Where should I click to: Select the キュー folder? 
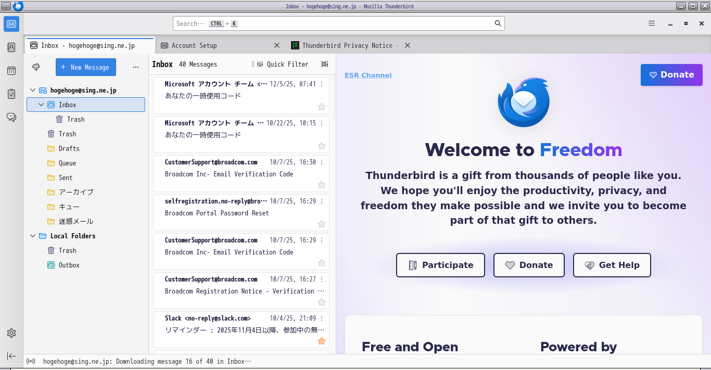(86, 207)
